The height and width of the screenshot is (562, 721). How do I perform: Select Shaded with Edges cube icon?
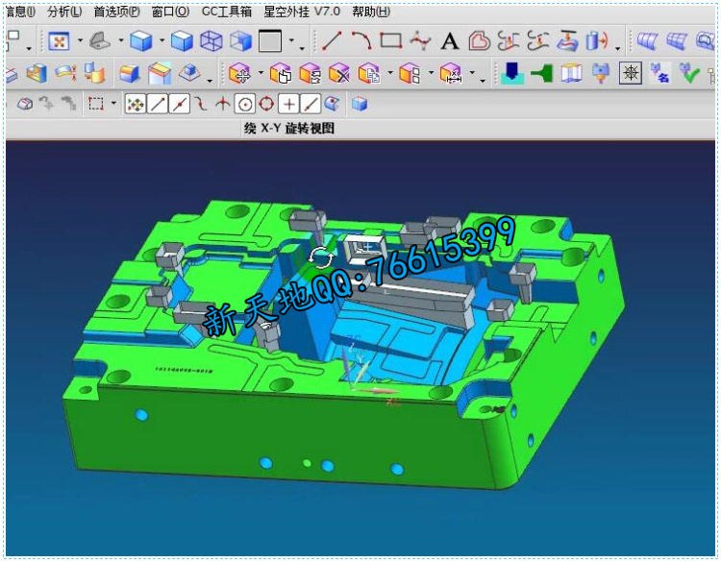pyautogui.click(x=140, y=41)
